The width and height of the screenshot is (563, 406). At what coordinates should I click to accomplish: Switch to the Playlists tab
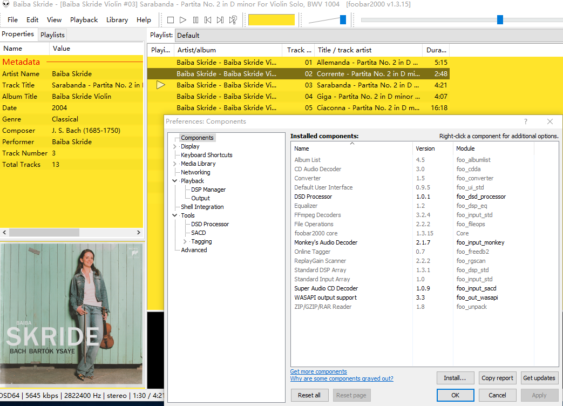[52, 35]
